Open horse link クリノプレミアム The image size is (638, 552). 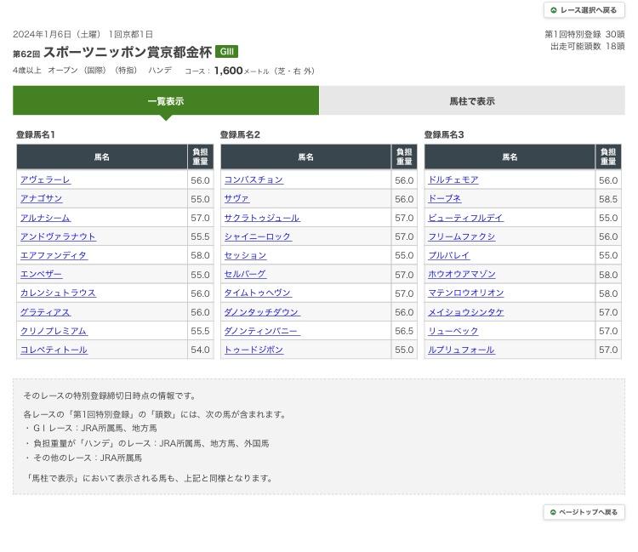click(54, 331)
